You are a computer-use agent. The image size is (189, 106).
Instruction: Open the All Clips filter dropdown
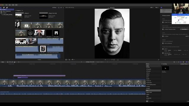click(55, 8)
